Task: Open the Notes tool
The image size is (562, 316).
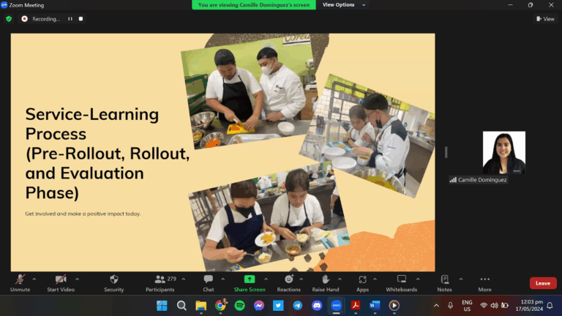Action: pyautogui.click(x=444, y=282)
